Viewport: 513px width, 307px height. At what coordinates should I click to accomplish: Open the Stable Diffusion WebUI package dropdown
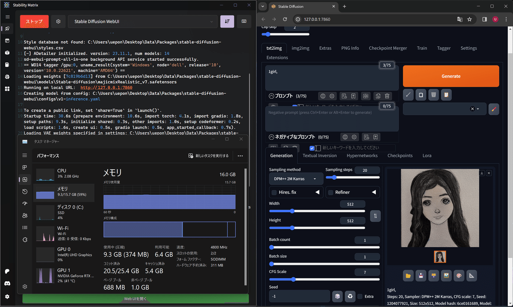(x=143, y=21)
